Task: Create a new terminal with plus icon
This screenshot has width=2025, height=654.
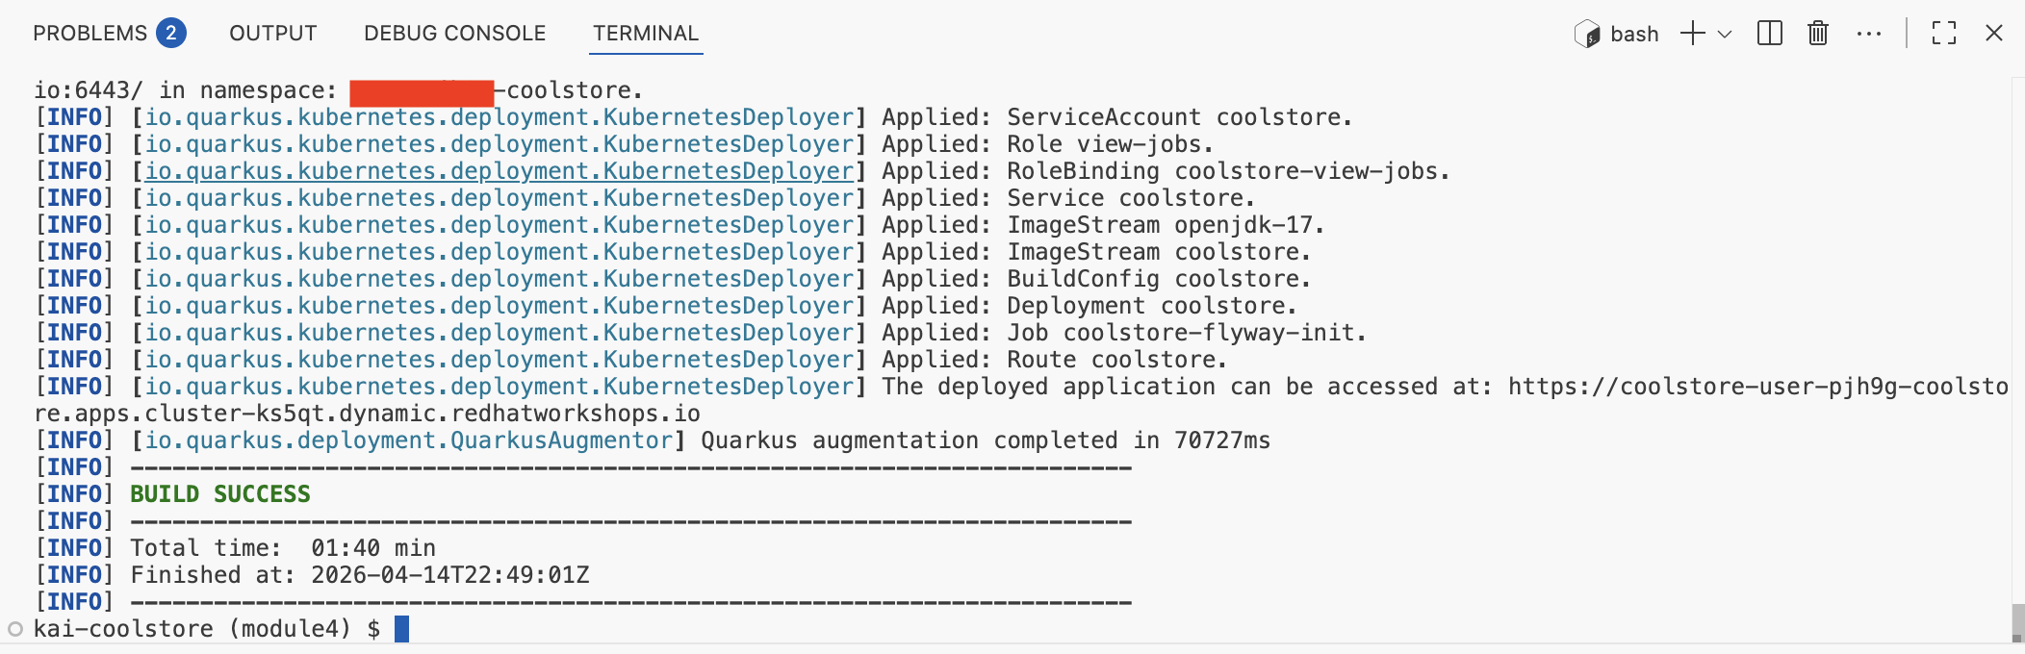Action: 1693,34
